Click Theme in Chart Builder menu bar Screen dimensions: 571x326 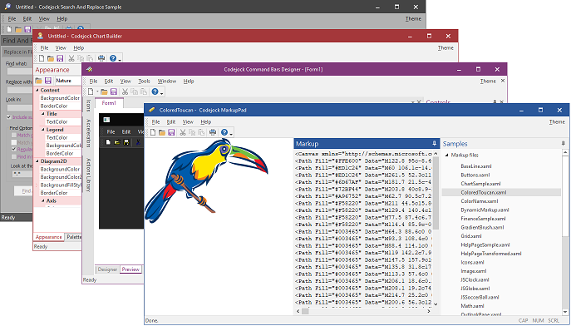445,47
